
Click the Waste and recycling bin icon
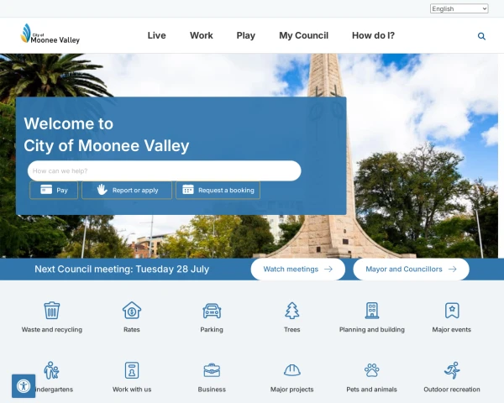pyautogui.click(x=52, y=310)
